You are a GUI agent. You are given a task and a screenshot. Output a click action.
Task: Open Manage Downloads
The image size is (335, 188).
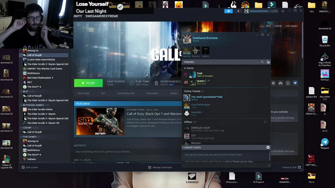click(160, 167)
